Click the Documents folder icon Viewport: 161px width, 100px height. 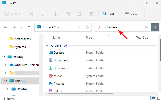tap(51, 60)
